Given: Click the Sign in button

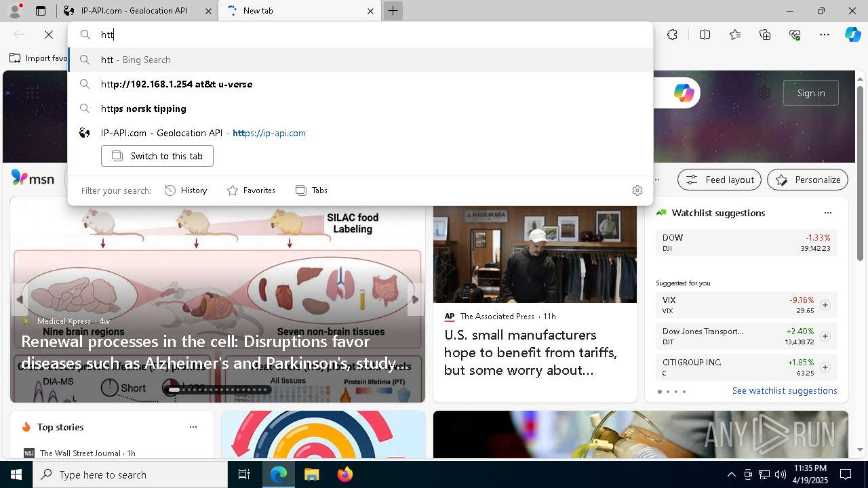Looking at the screenshot, I should [811, 93].
